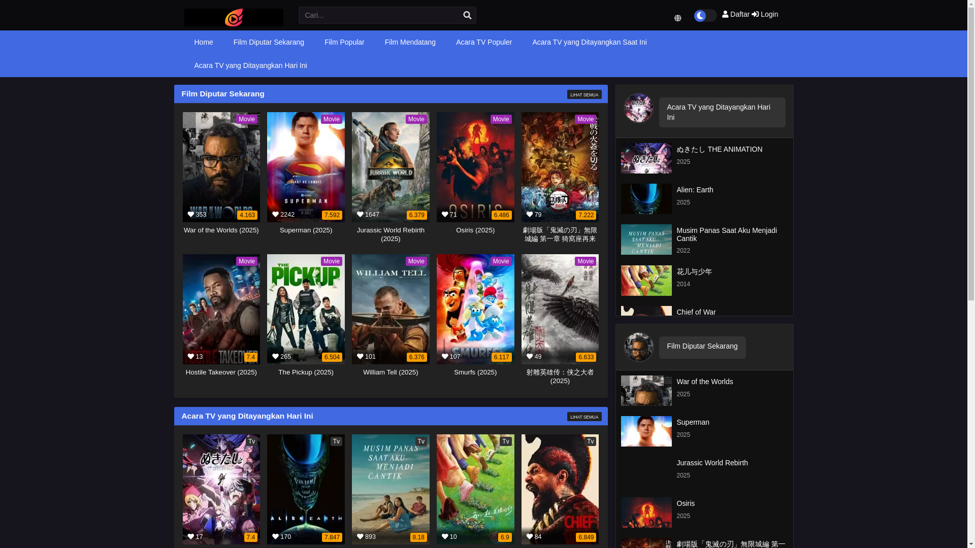Click sidebar Film Diputar Sekarang button
The image size is (975, 548).
click(x=702, y=347)
